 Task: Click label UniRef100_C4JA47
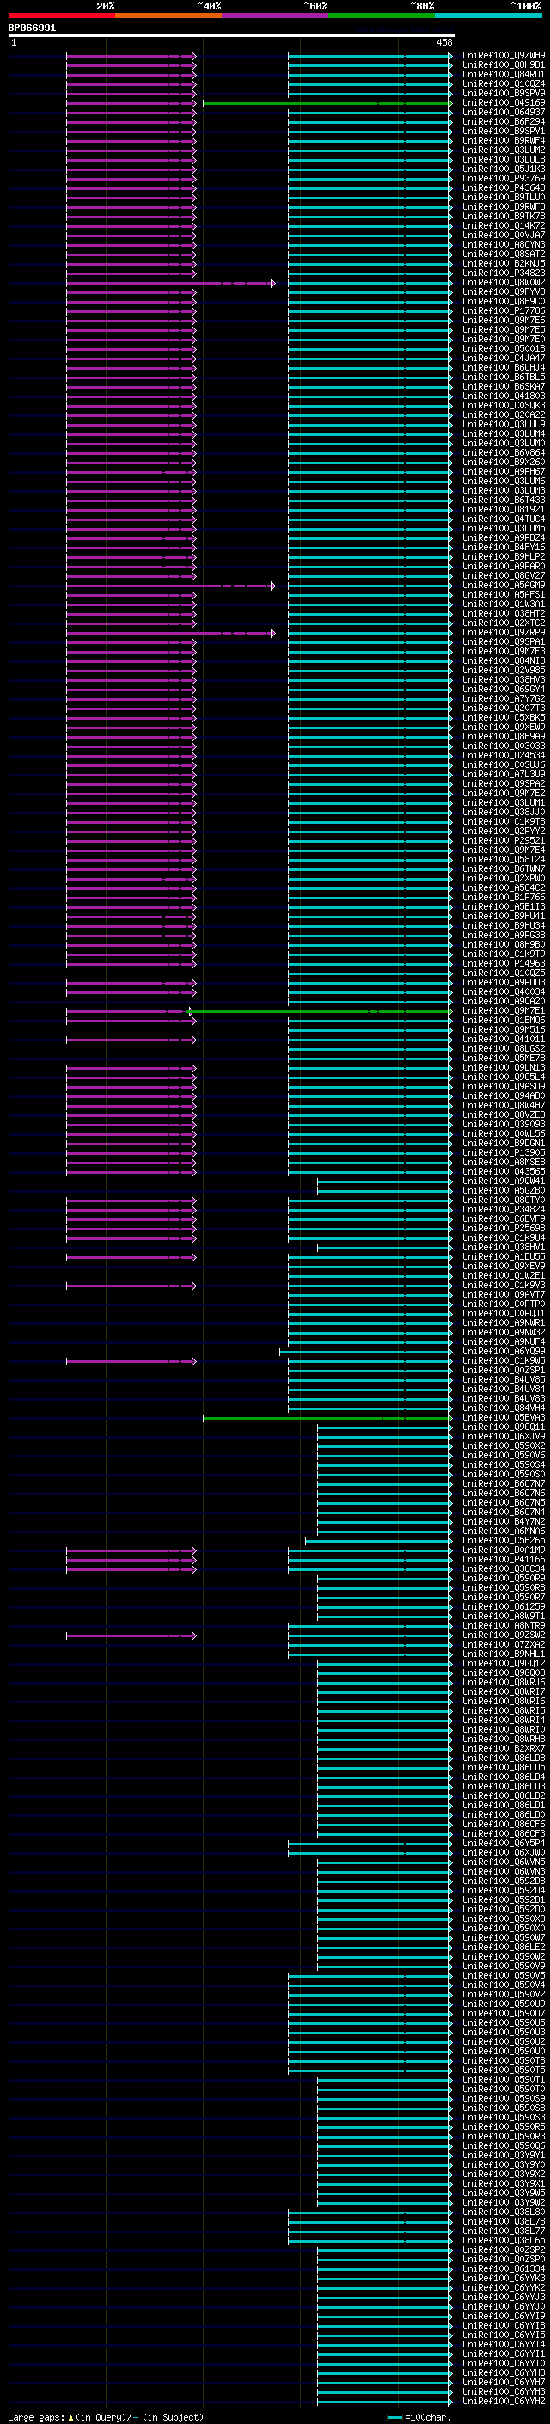pos(504,359)
